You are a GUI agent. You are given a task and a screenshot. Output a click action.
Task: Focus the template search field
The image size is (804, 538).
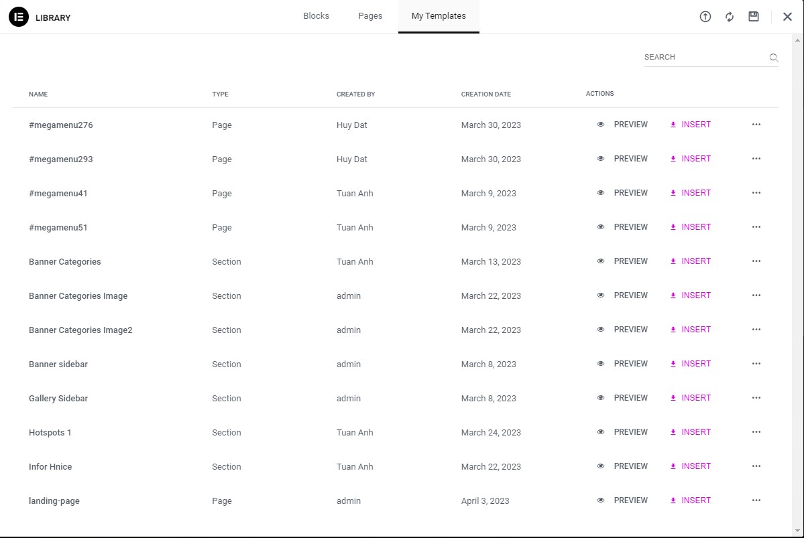[x=704, y=58]
